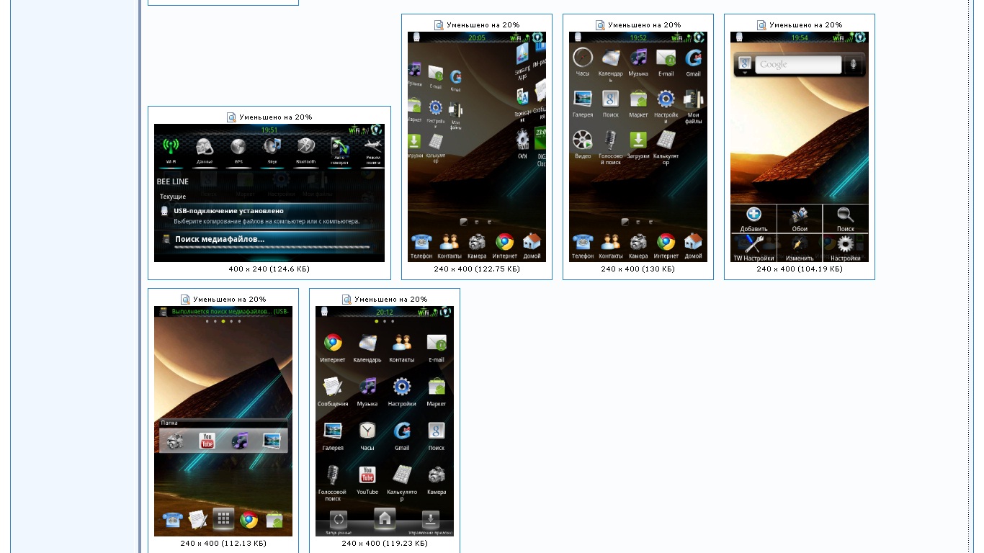Viewport: 984px width, 553px height.
Task: Select 'Добавить' in the home options menu
Action: (753, 218)
